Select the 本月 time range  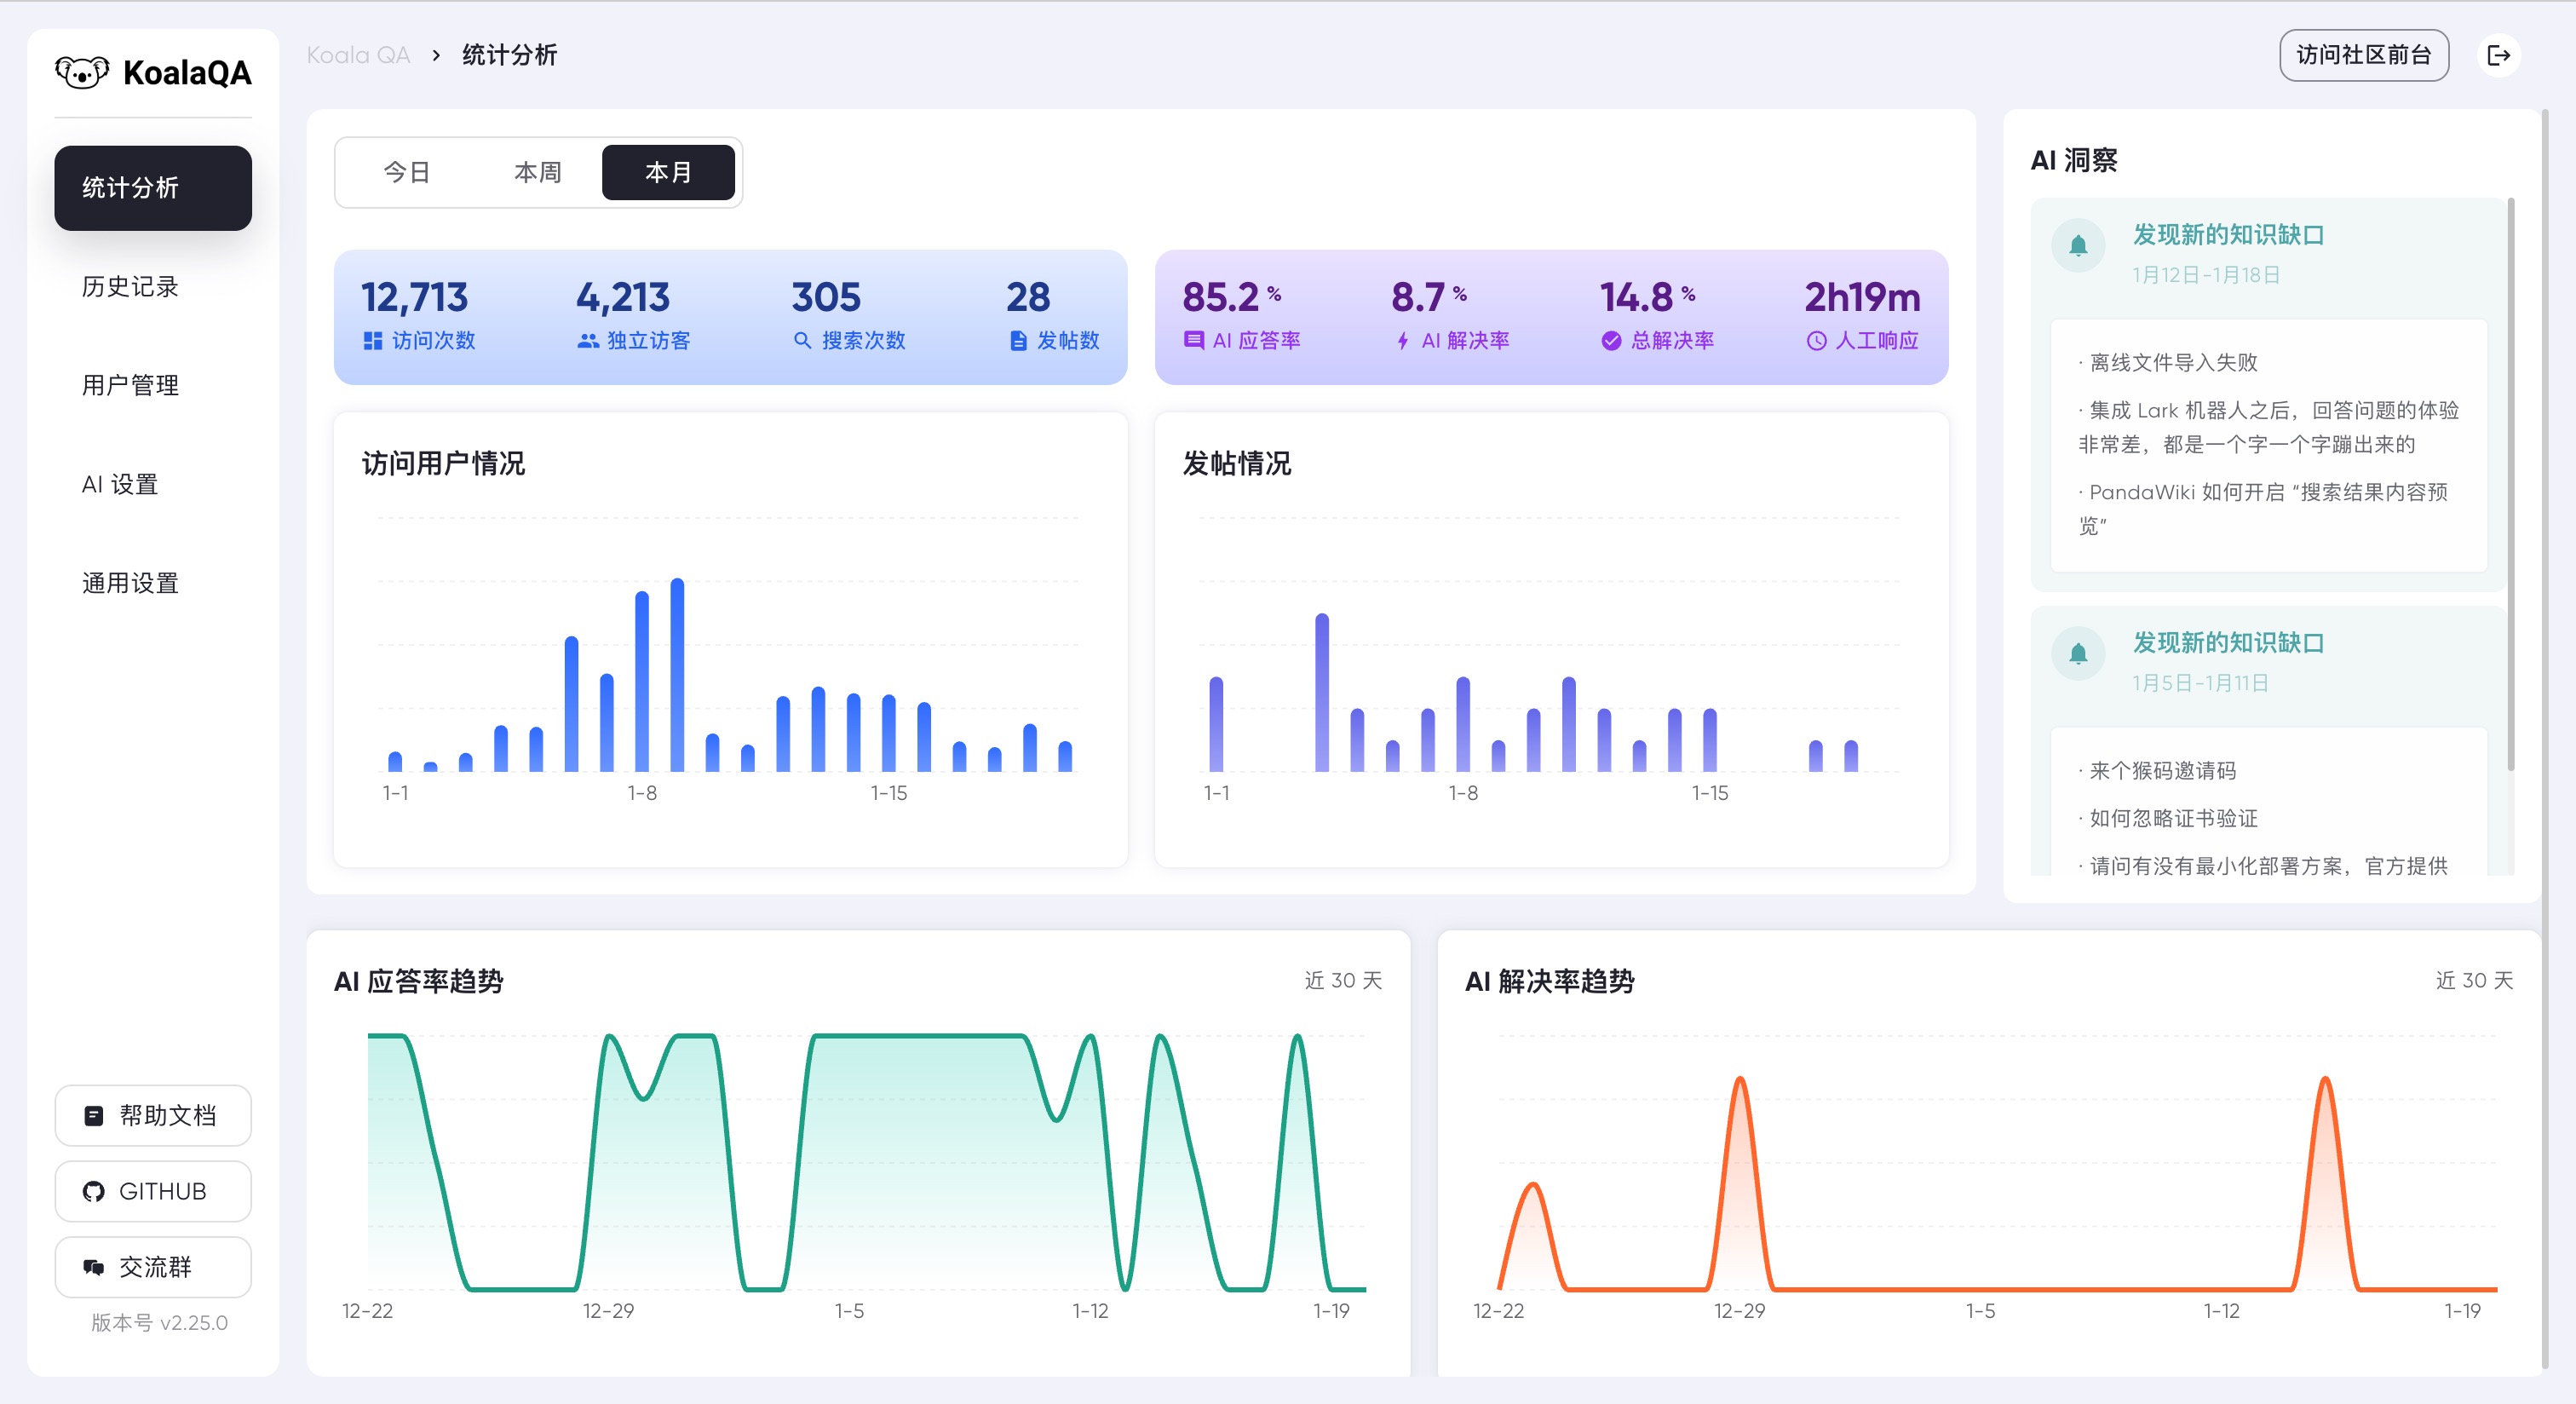[x=668, y=172]
